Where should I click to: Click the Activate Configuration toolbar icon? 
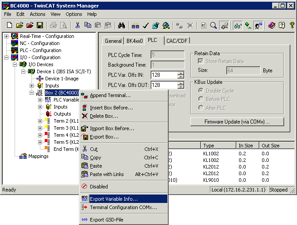click(155, 25)
